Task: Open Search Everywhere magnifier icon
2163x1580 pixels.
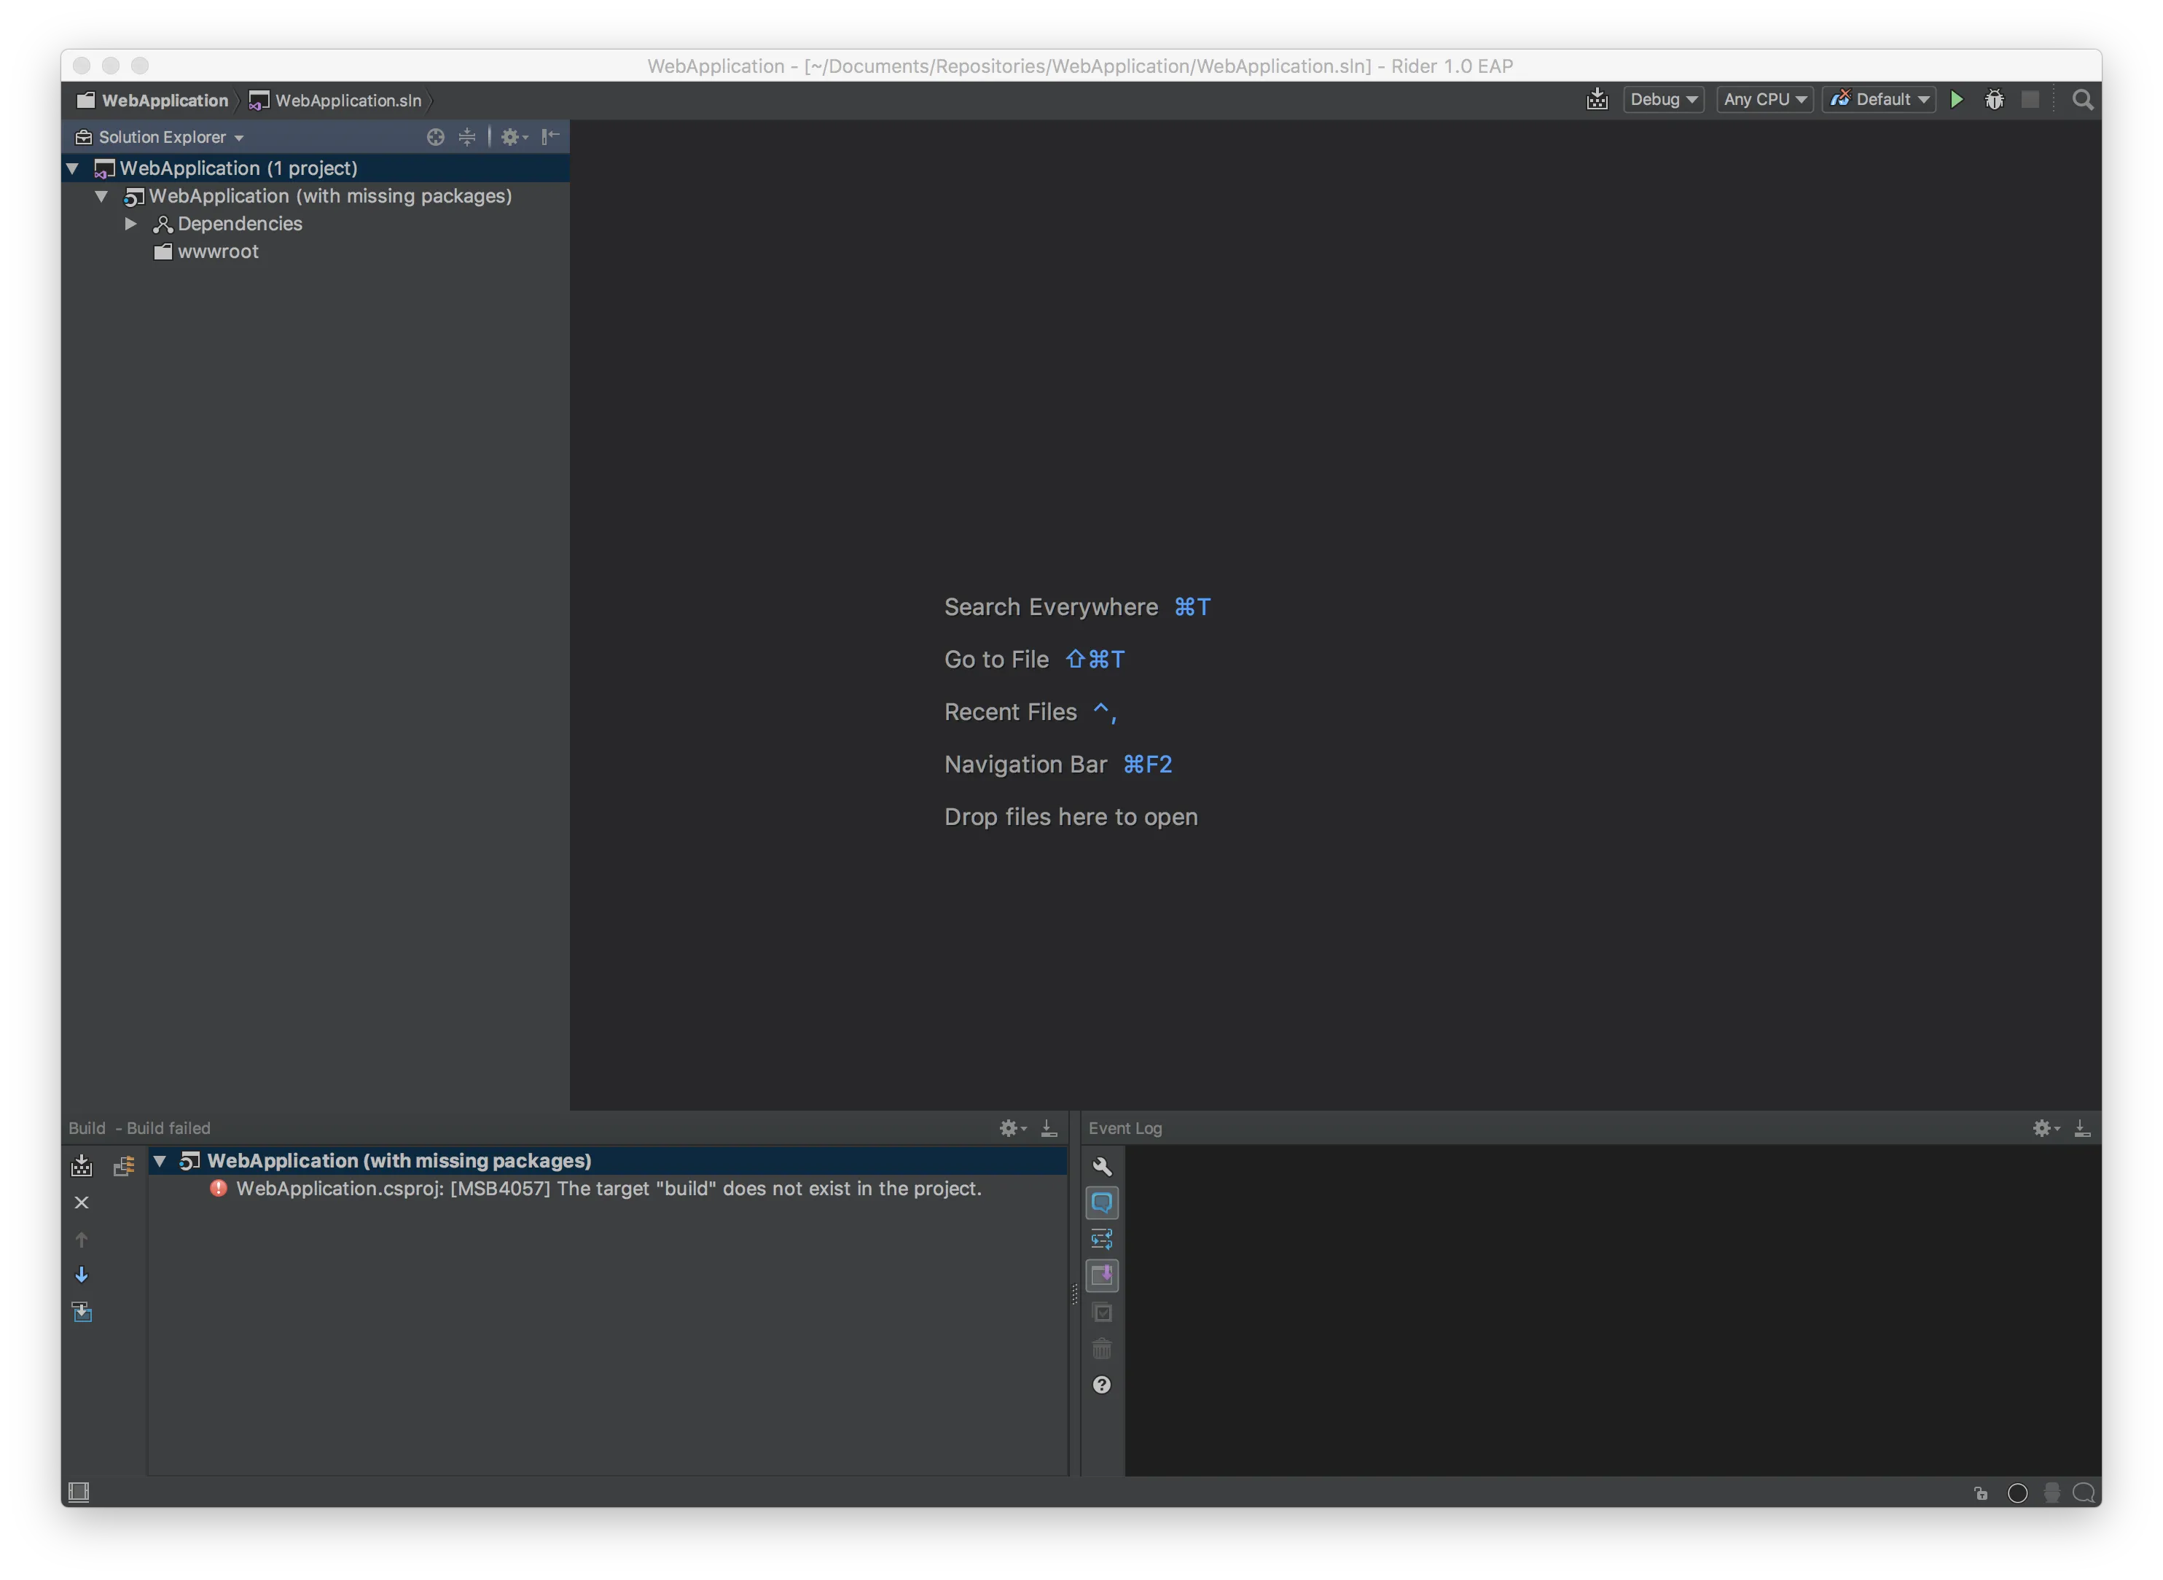Action: coord(2081,99)
